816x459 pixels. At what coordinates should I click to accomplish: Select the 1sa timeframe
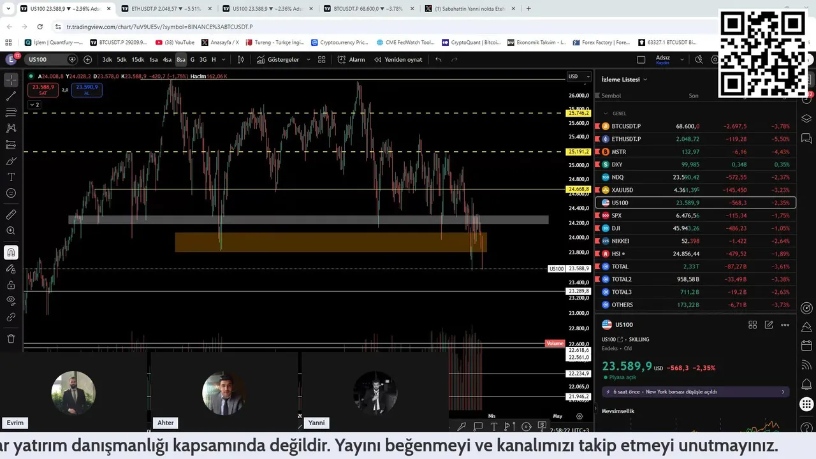[x=154, y=59]
